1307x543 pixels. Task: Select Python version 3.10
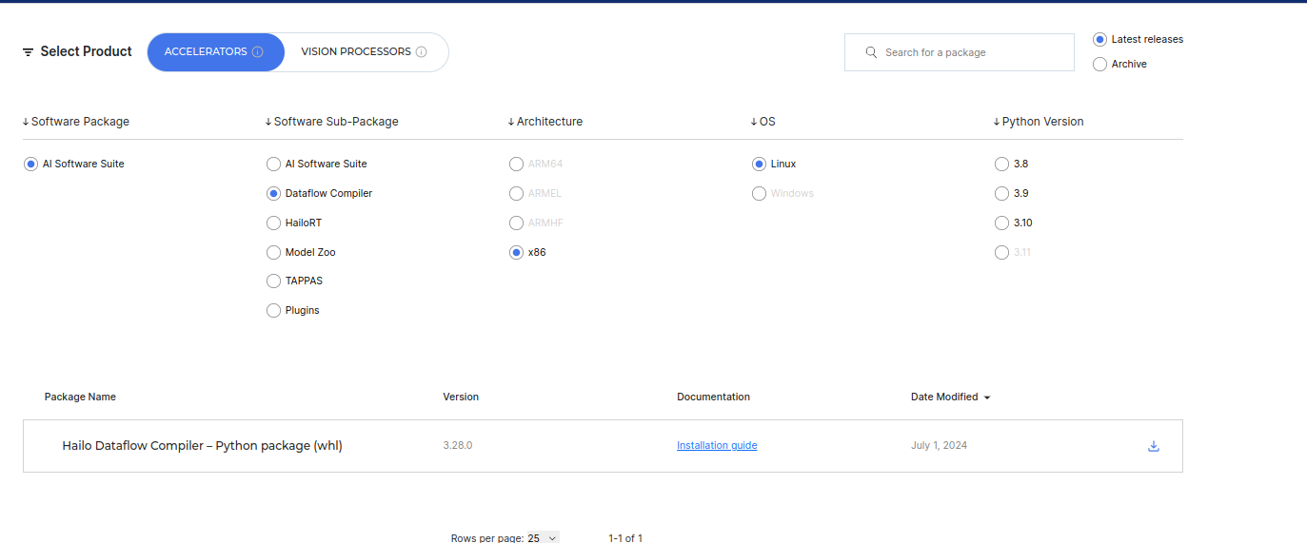pos(1001,223)
